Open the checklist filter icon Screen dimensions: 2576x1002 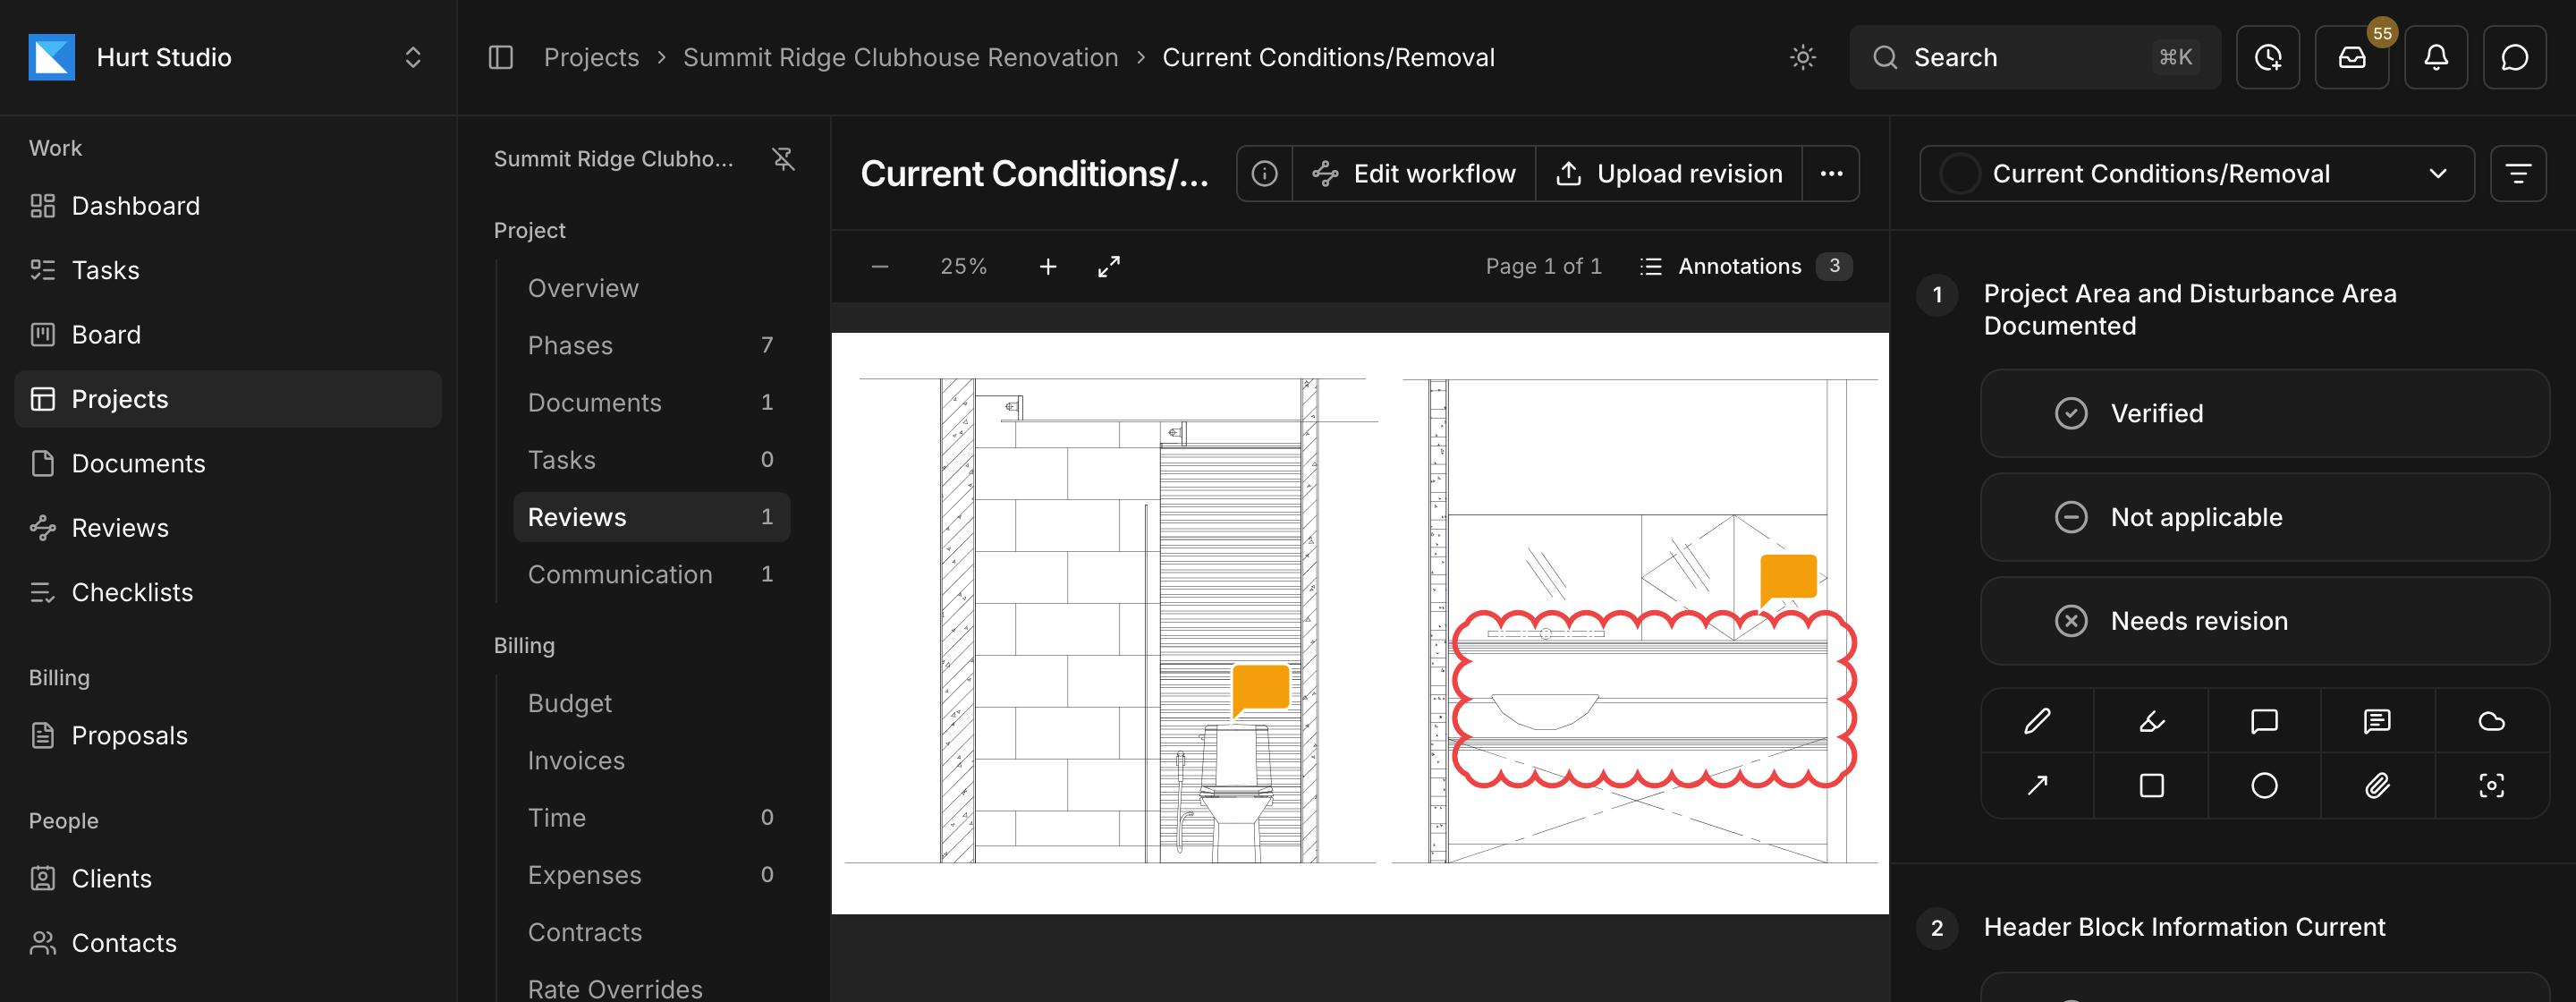(x=2518, y=174)
